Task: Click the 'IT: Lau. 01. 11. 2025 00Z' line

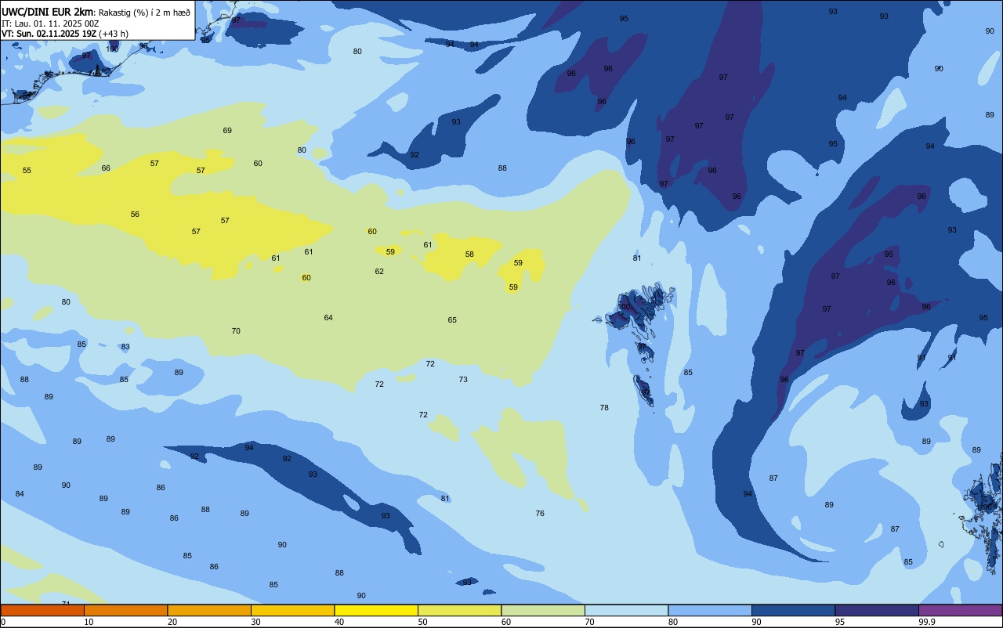Action: coord(50,23)
